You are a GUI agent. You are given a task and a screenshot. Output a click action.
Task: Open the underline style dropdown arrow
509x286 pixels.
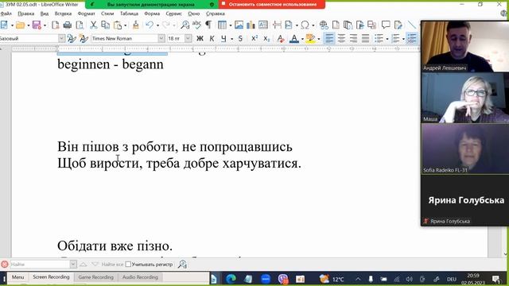point(231,39)
